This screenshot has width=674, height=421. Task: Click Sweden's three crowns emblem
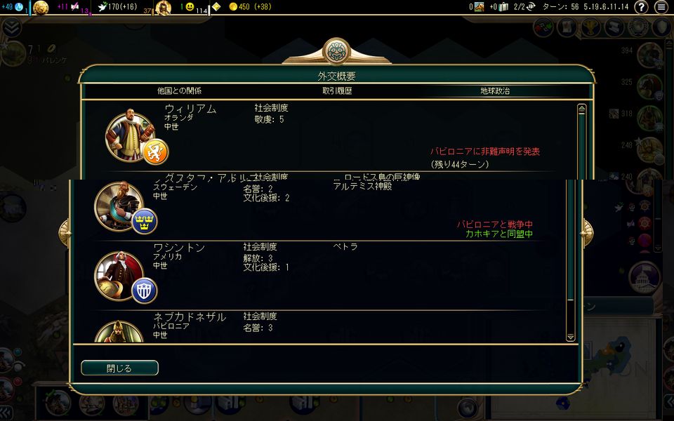click(144, 221)
